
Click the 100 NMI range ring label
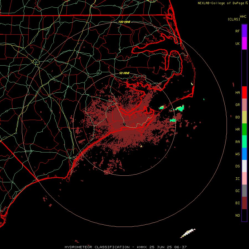[x=124, y=22]
